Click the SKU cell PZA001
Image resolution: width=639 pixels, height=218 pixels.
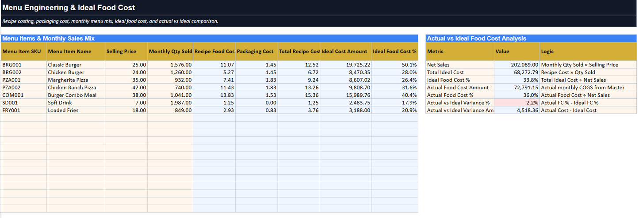pos(24,80)
